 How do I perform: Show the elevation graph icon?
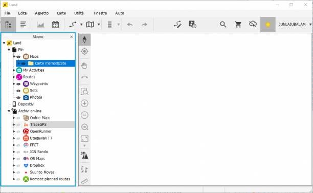click(x=40, y=25)
